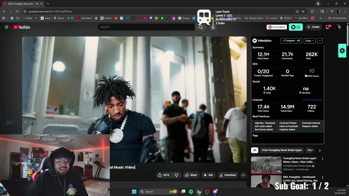Screen dimensions: 349x196
Task: Select the All filter chip
Action: coord(255,150)
